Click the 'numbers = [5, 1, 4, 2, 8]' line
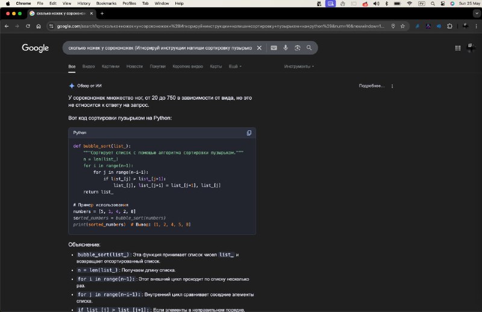482x312 pixels. [104, 212]
